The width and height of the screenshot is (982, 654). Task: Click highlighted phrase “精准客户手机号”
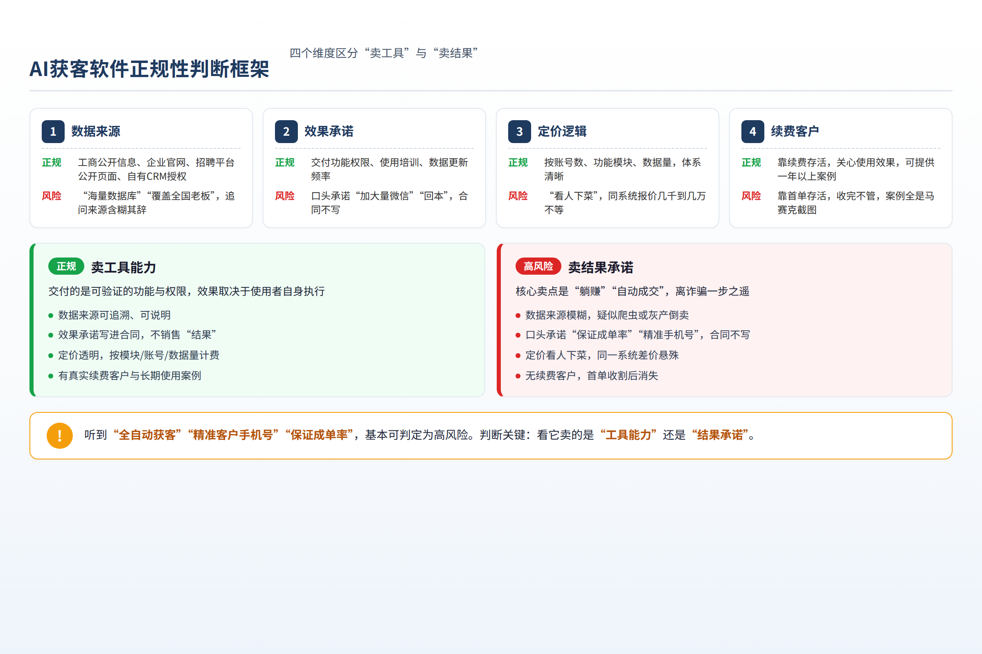[233, 435]
